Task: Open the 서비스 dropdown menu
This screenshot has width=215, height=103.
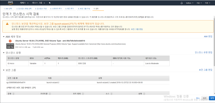Action: [24, 3]
